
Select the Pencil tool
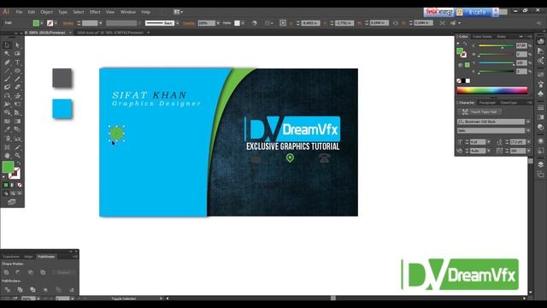point(17,79)
